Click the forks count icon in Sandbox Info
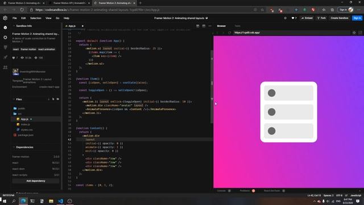Viewport: 364px width, 205px height. click(36, 58)
